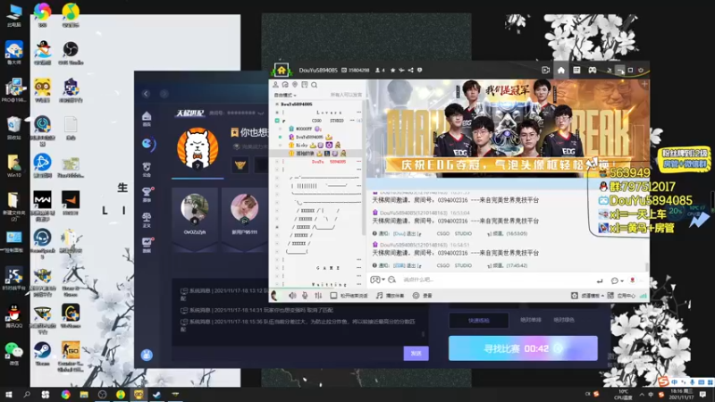Open the layout panel icon beside gamepad
The width and height of the screenshot is (715, 402).
click(x=576, y=71)
